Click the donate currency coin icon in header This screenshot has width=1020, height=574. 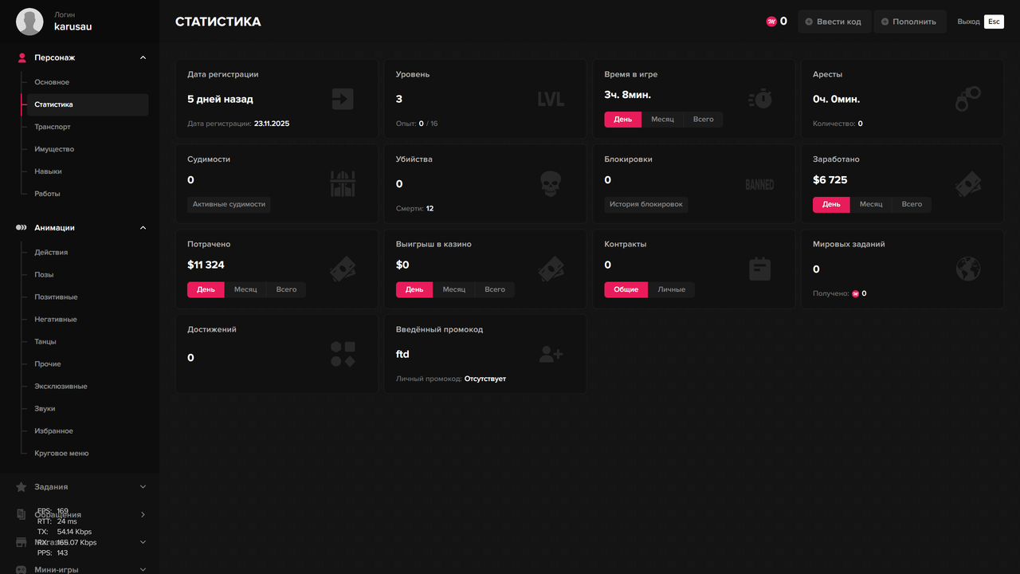coord(771,22)
